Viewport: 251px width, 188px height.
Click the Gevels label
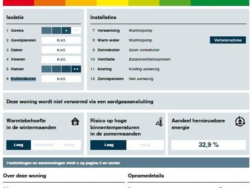pos(17,31)
